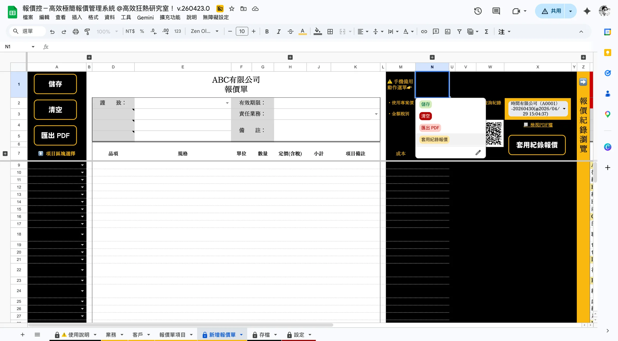Viewport: 618px width, 341px height.
Task: Open Google Keep side panel icon
Action: tap(608, 52)
